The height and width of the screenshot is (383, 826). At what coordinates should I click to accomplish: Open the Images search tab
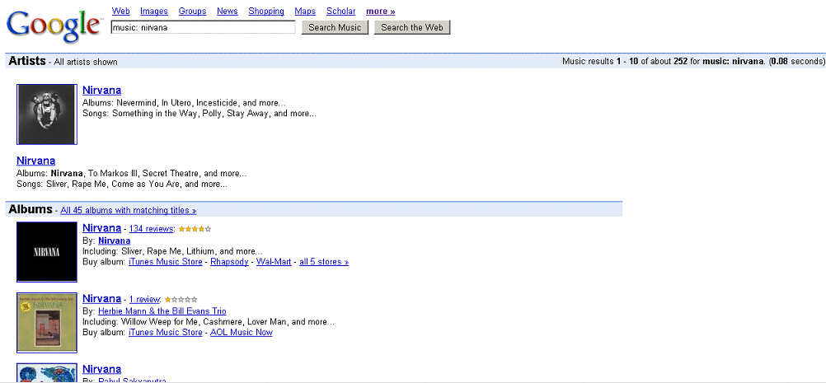(x=154, y=12)
